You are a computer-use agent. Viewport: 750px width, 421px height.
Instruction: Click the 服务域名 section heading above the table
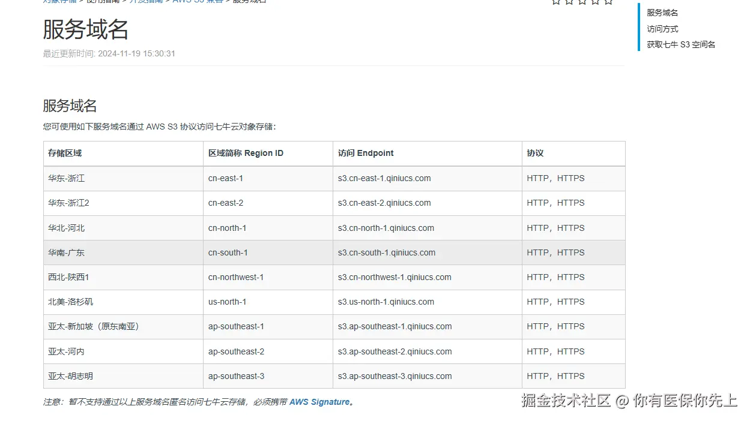click(70, 106)
